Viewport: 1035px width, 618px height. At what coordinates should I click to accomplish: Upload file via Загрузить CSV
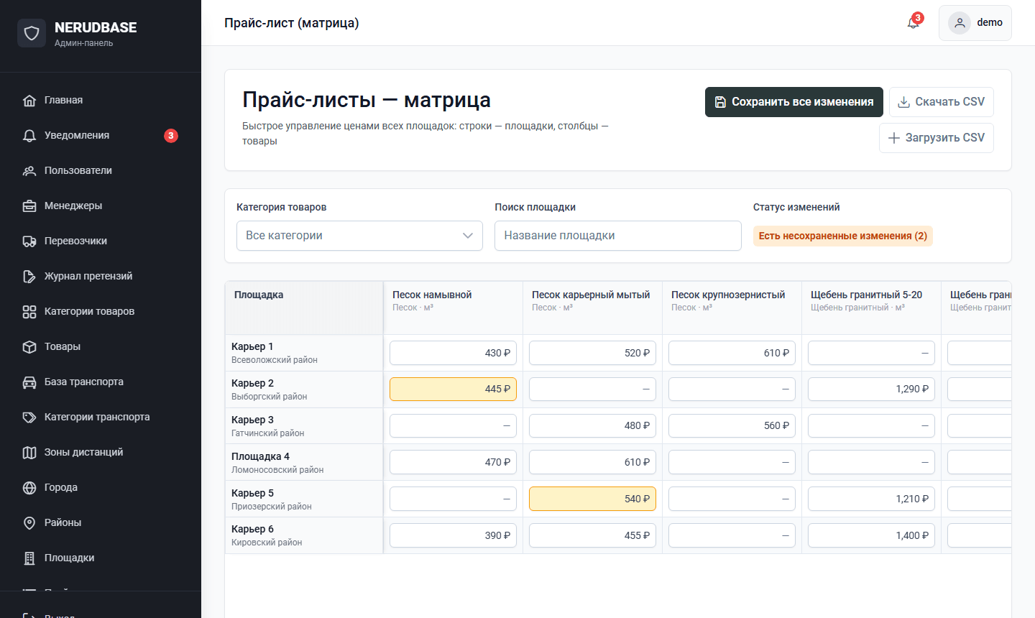point(937,138)
